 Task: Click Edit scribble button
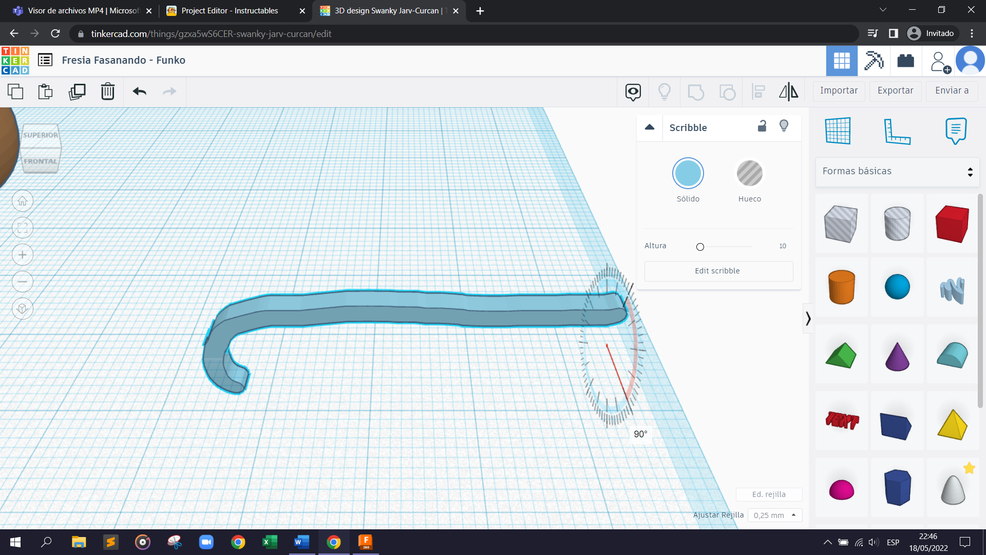[x=718, y=271]
